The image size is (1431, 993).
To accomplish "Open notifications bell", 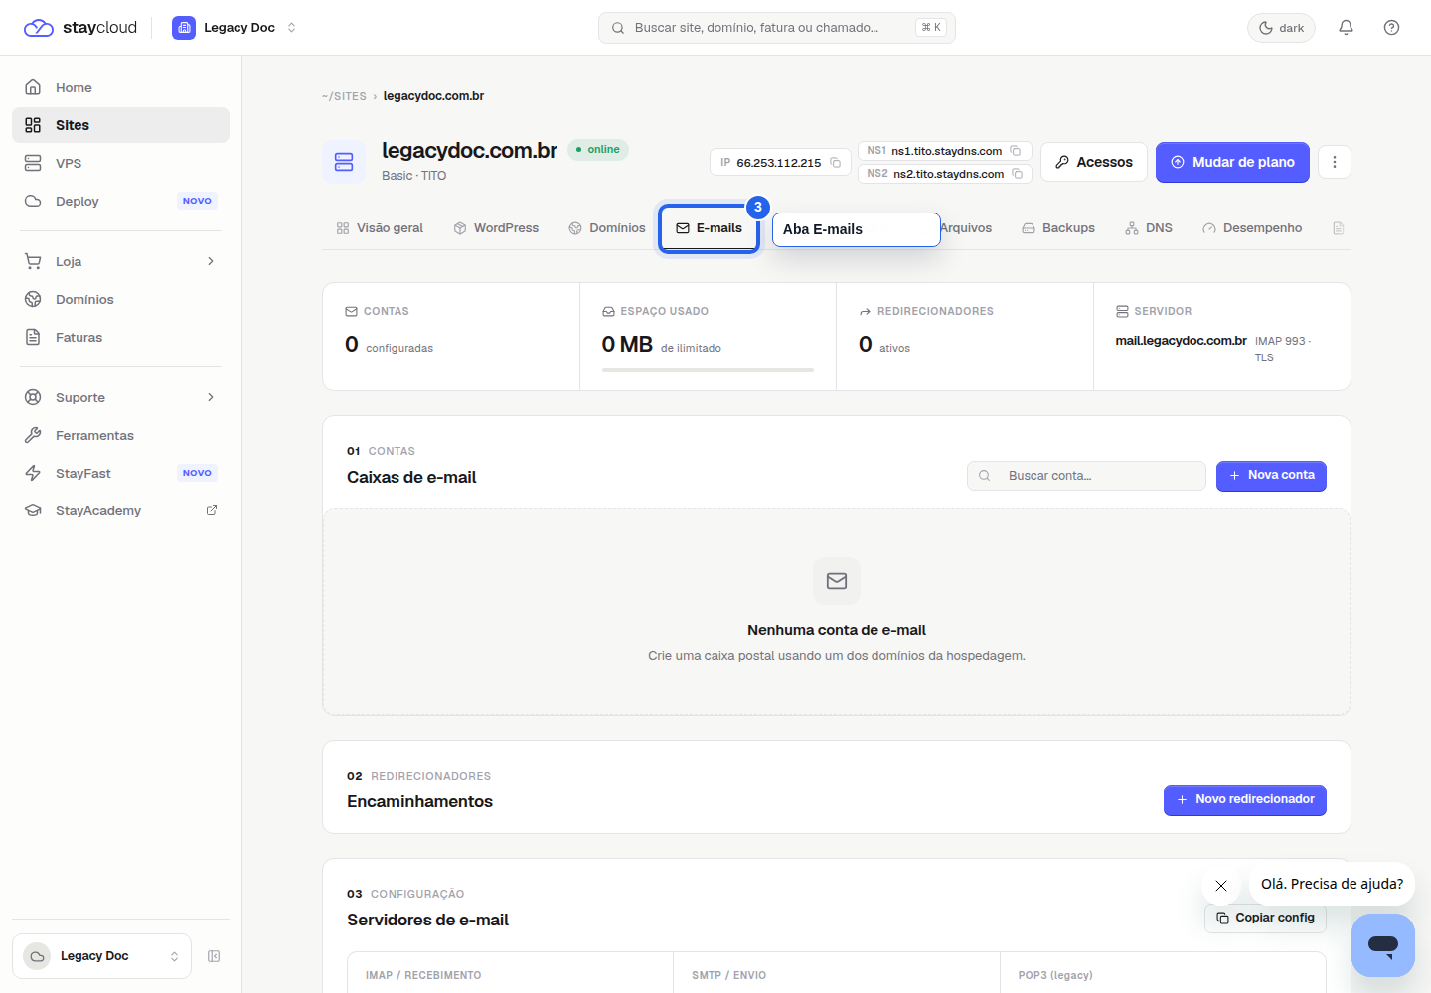I will [x=1346, y=28].
